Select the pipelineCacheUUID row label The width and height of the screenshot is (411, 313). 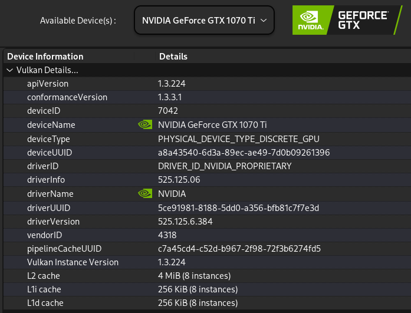coord(64,249)
